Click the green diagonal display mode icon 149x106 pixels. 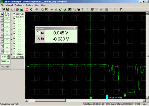click(x=70, y=9)
